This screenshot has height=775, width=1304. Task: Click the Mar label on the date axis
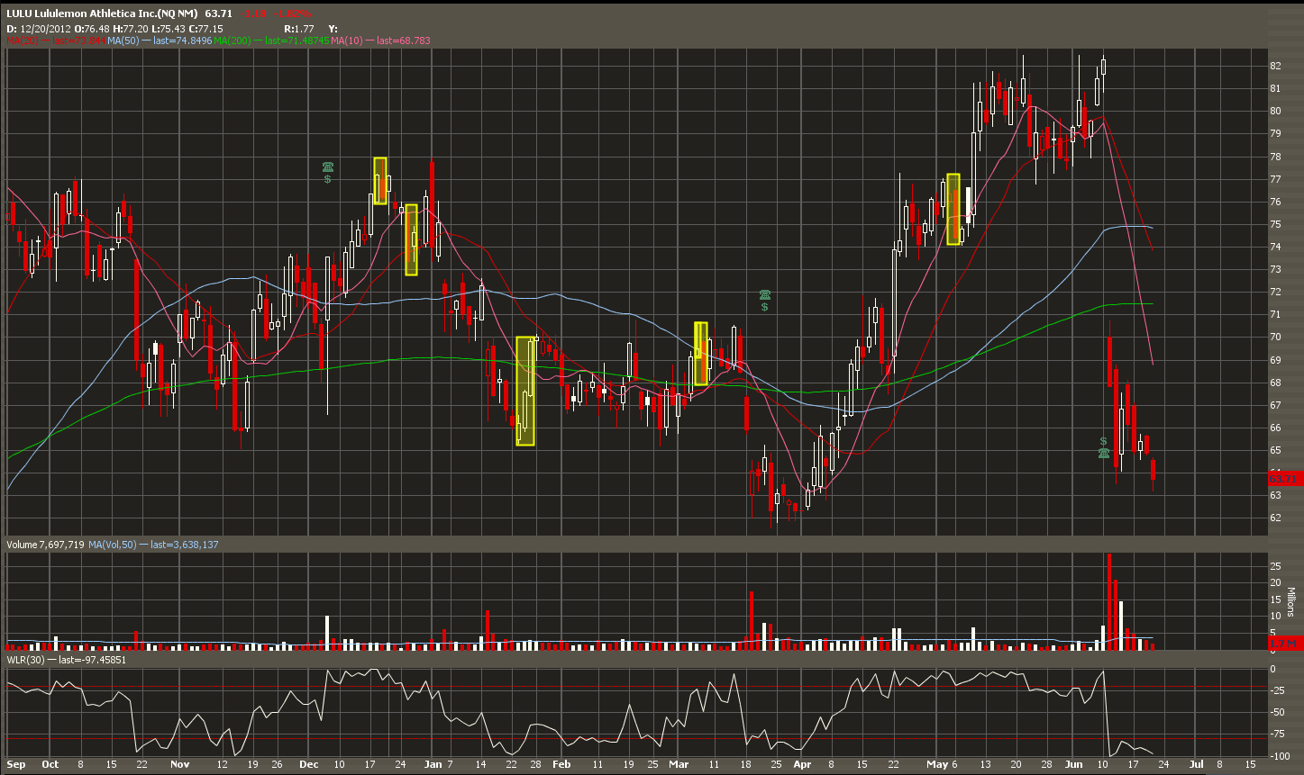[679, 764]
